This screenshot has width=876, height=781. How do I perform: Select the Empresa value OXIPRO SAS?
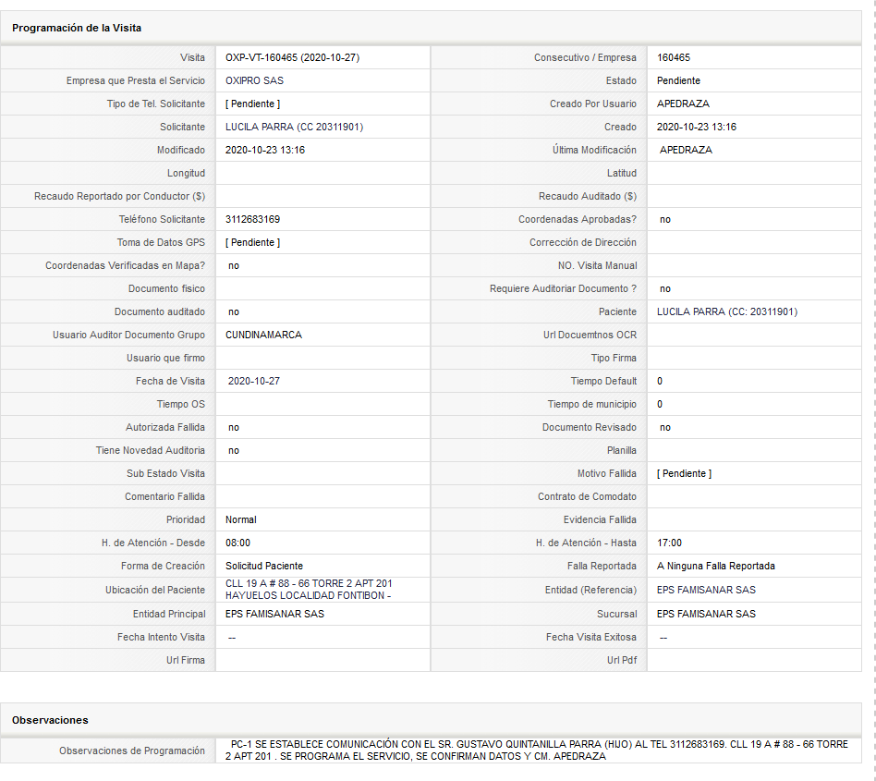(254, 80)
